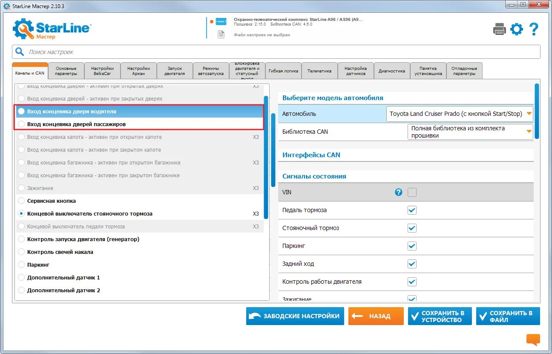Click Файл настроек не выбран text
Viewport: 552px width, 354px height.
coord(262,35)
